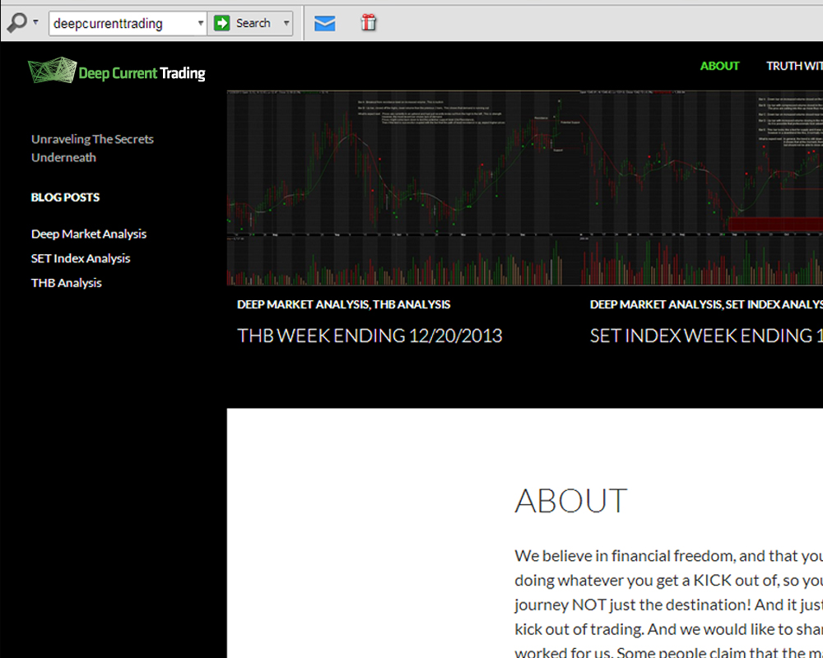Screen dimensions: 823x658
Task: Click the tagline 'Unraveling The Secrets Underneath'
Action: (x=92, y=148)
